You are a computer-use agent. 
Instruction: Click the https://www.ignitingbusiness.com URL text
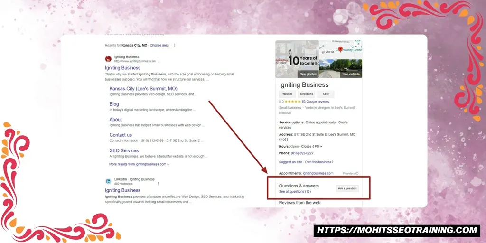pos(135,61)
